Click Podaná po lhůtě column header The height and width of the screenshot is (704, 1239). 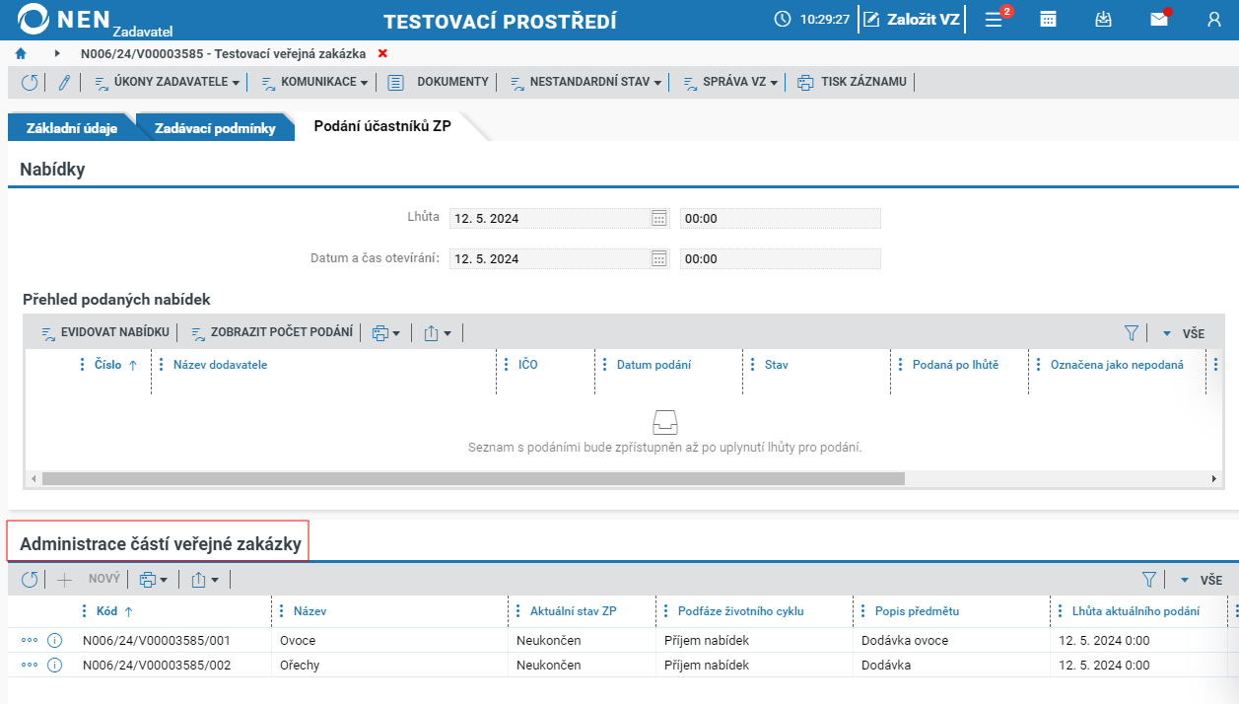coord(955,365)
